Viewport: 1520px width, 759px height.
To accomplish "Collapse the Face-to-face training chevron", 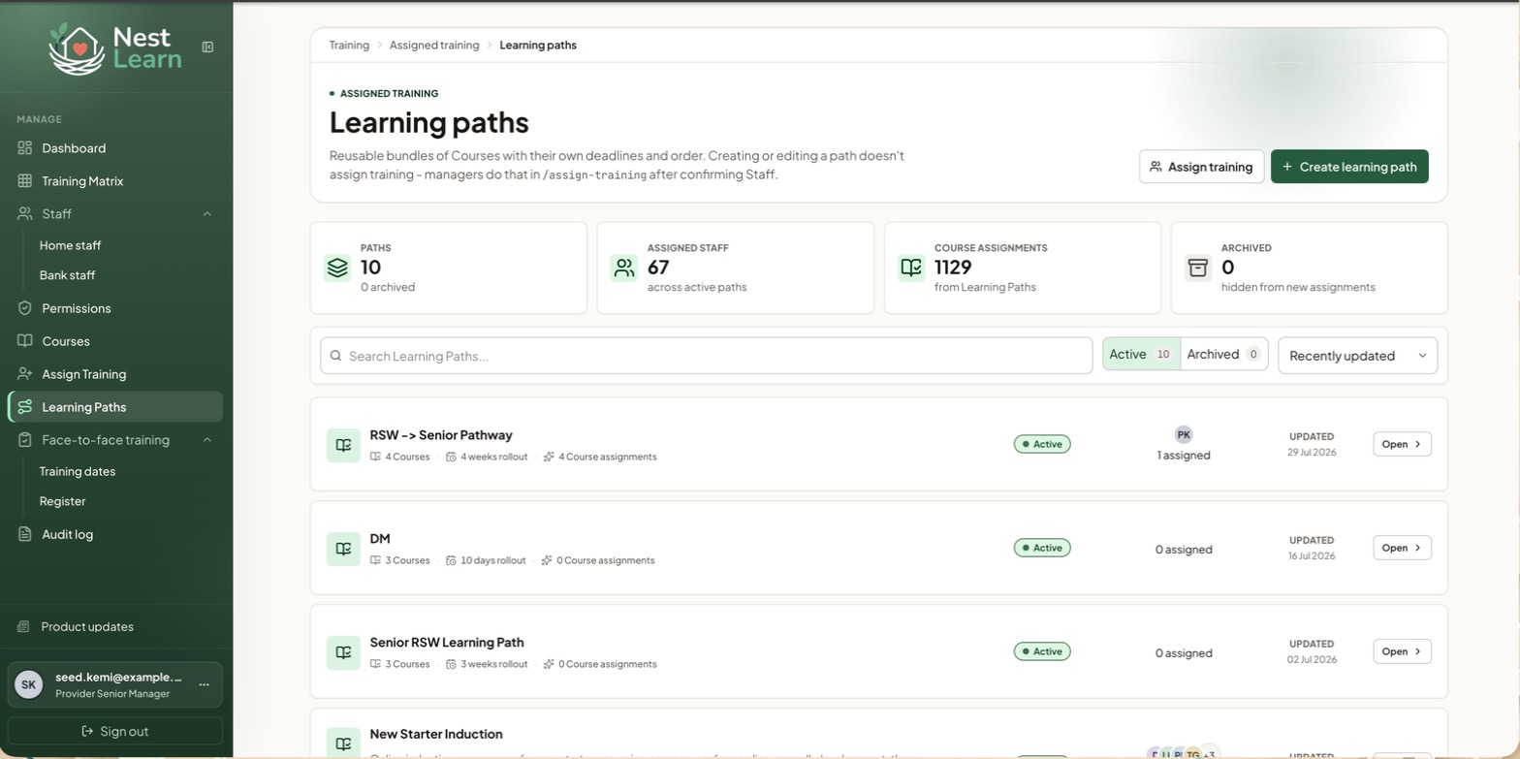I will click(x=207, y=440).
